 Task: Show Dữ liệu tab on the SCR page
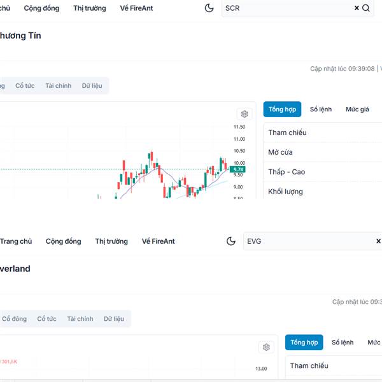(92, 86)
